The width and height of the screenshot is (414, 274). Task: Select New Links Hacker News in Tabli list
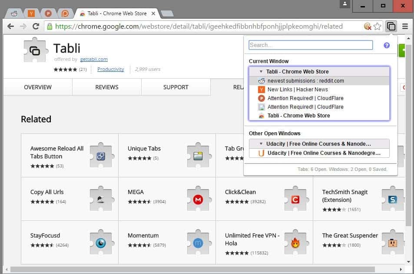point(298,90)
